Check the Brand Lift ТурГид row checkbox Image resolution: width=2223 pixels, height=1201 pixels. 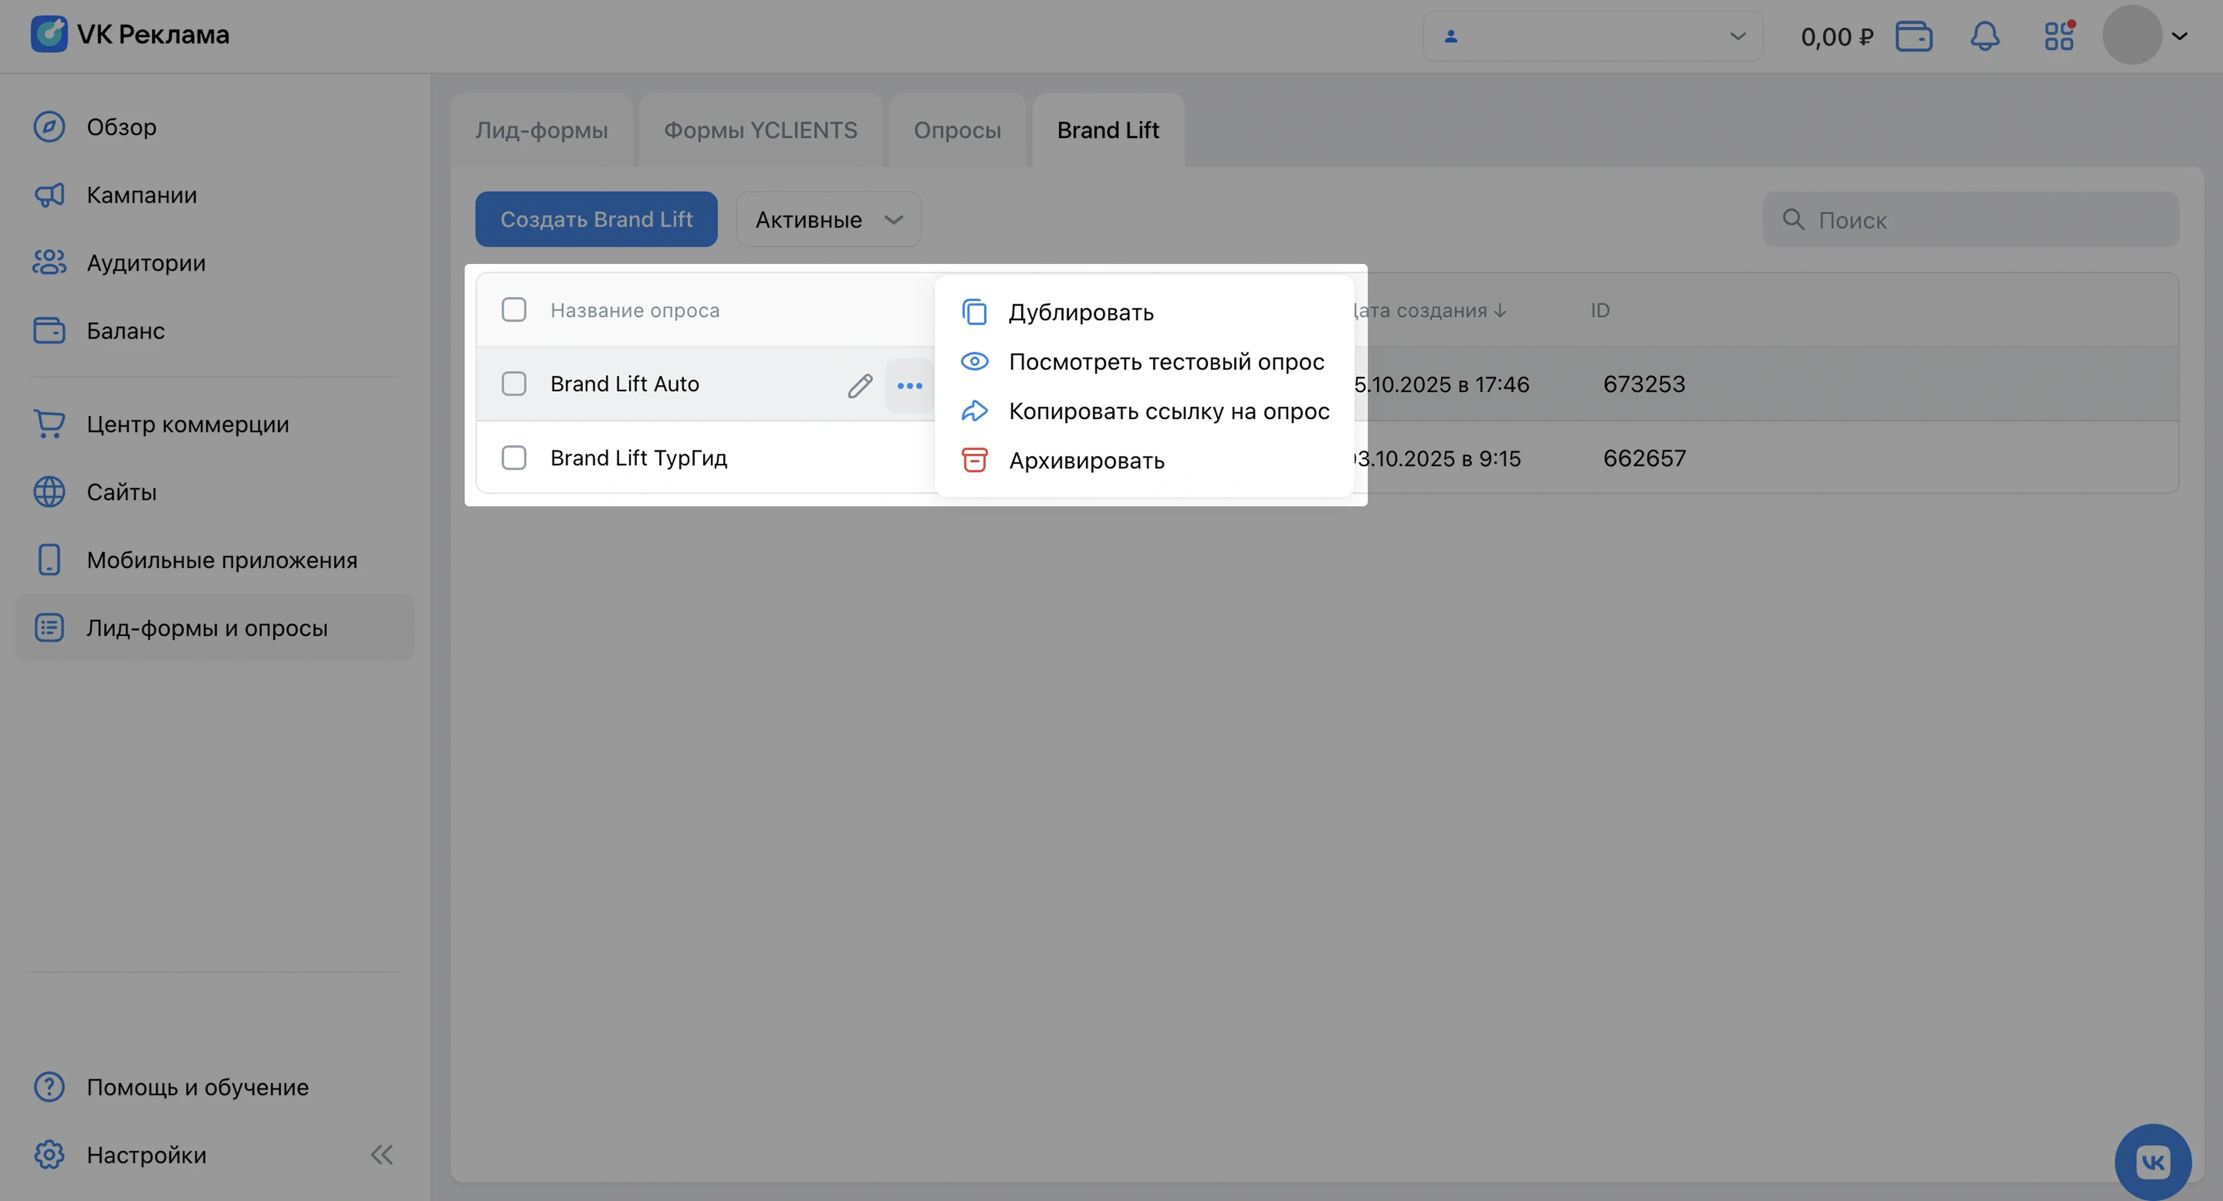(514, 457)
